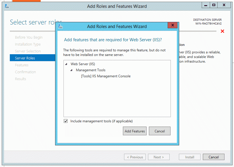Open the Installation Type step
The image size is (234, 167).
(28, 44)
